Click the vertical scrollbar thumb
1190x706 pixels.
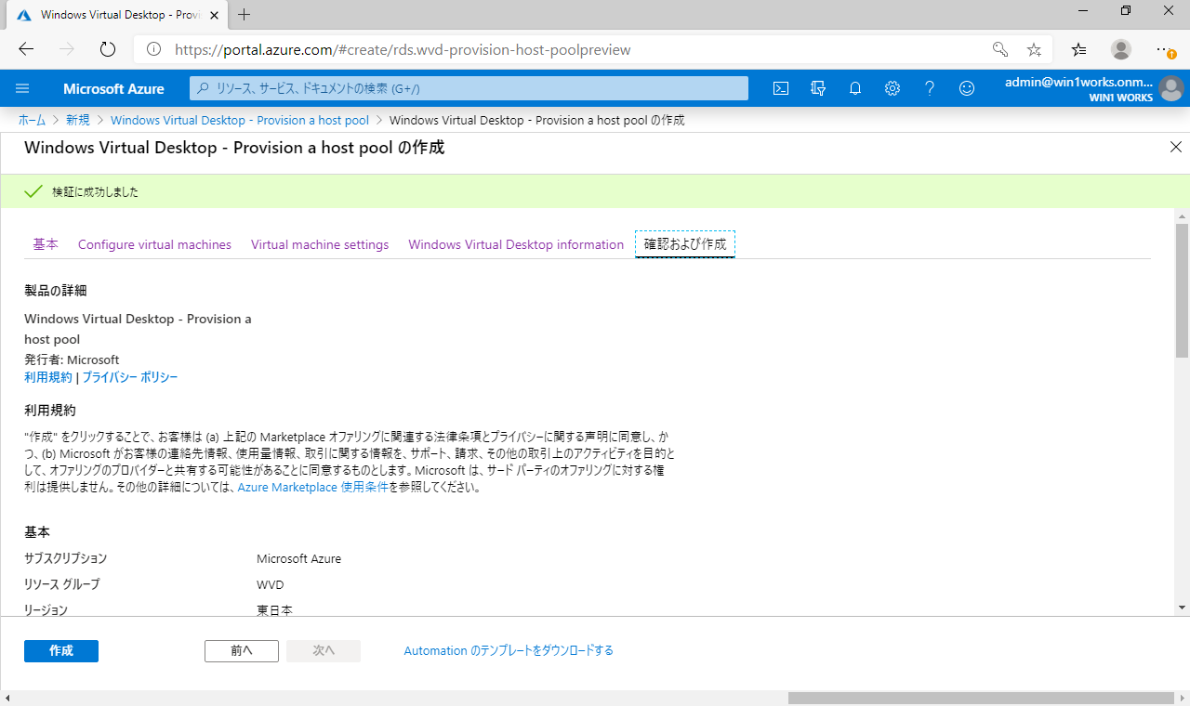[x=1182, y=290]
